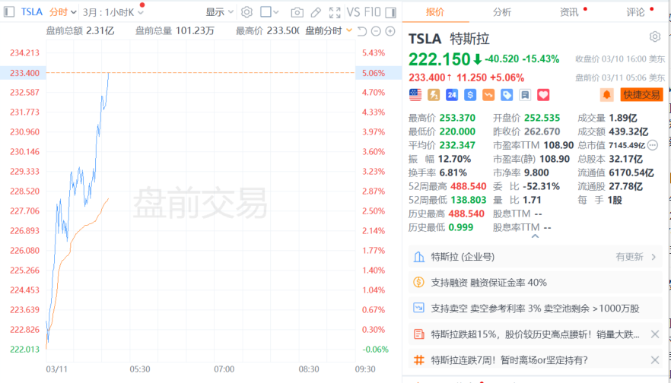Open F10 company information

point(372,12)
